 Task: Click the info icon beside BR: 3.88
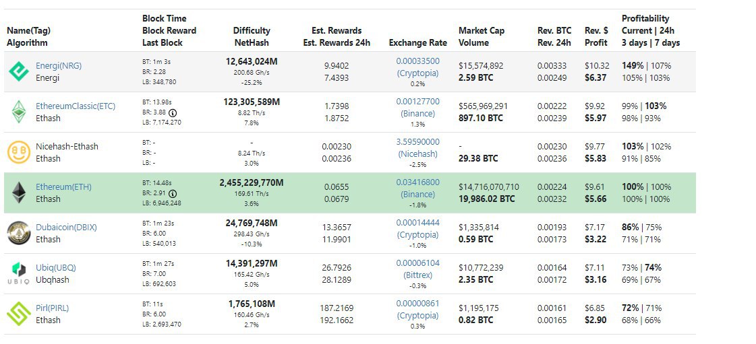pyautogui.click(x=172, y=112)
